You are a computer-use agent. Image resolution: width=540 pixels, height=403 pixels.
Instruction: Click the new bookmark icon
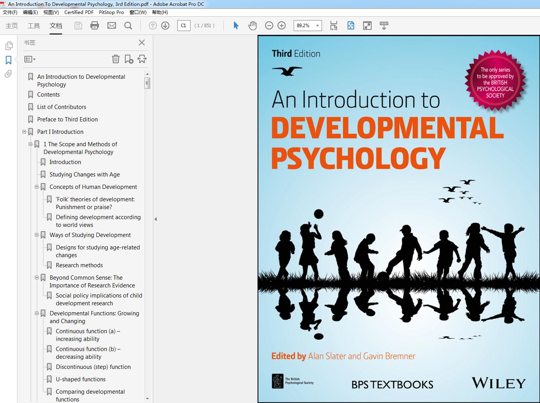click(x=129, y=59)
